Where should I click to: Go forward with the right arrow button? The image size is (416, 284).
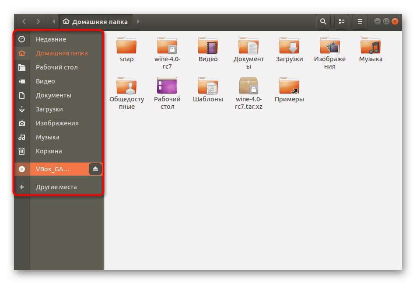tap(38, 21)
